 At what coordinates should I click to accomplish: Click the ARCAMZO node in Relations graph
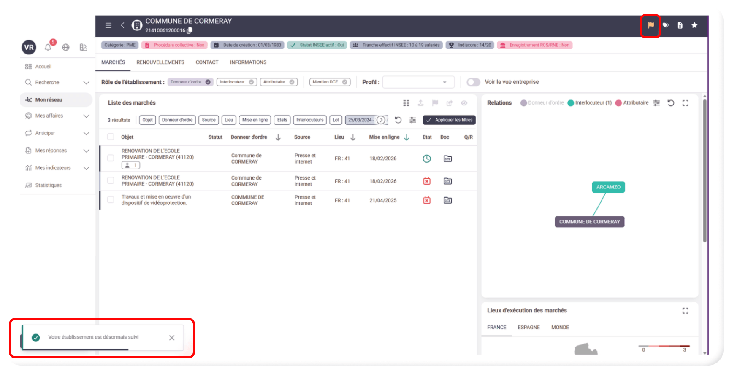[x=608, y=187]
